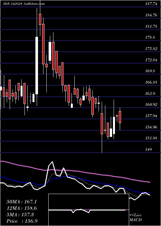The width and height of the screenshot is (161, 226).
Task: Select the 172.84 price axis label
Action: 151,60
